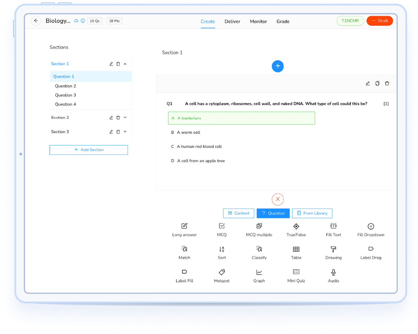Image resolution: width=418 pixels, height=334 pixels.
Task: Click the orange Draft status button
Action: pos(379,21)
